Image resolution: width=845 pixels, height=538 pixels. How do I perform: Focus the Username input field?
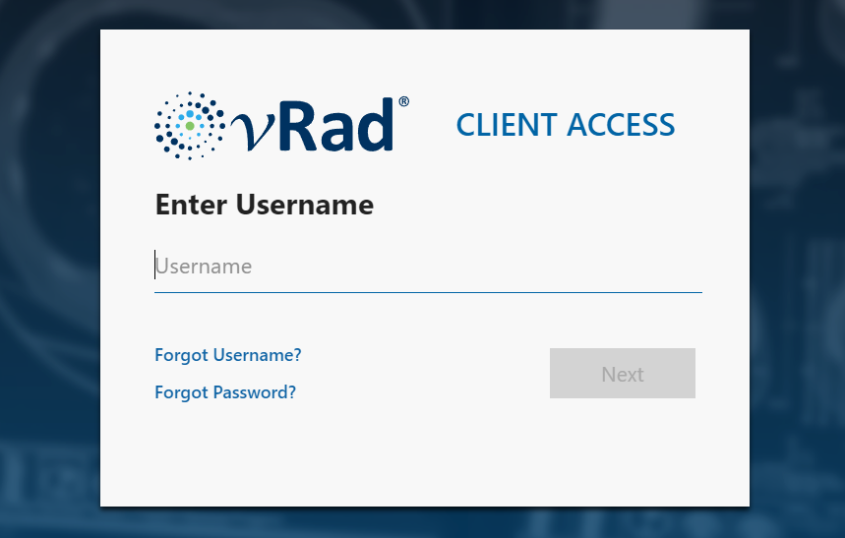(x=428, y=266)
